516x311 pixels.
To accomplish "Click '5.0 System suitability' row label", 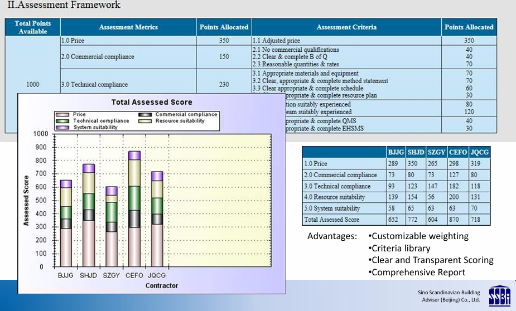I will pyautogui.click(x=332, y=208).
